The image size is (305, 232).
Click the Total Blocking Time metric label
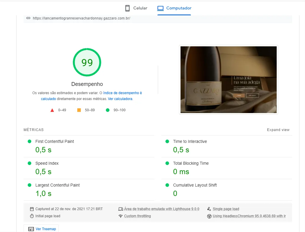[x=191, y=163]
